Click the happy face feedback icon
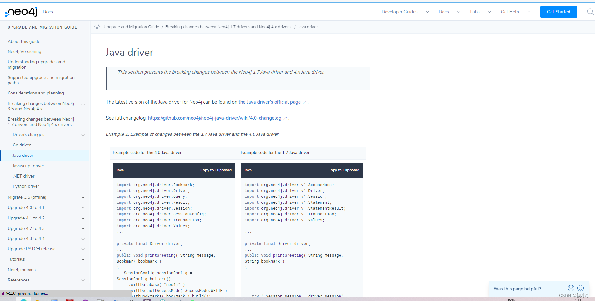595x301 pixels. [581, 288]
